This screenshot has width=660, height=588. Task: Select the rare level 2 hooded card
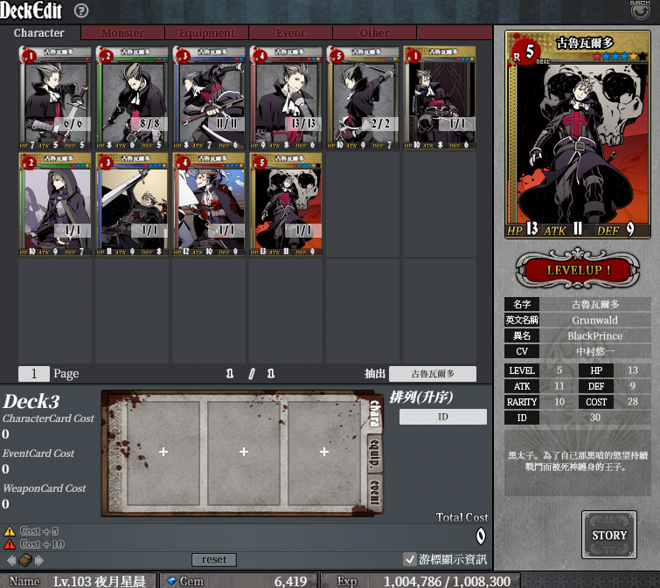[55, 204]
